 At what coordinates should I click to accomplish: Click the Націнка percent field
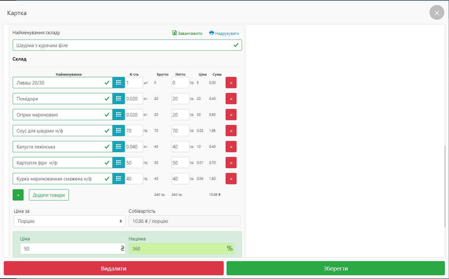point(178,249)
